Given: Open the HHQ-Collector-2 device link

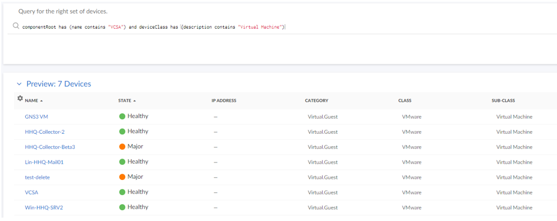Looking at the screenshot, I should pyautogui.click(x=45, y=132).
